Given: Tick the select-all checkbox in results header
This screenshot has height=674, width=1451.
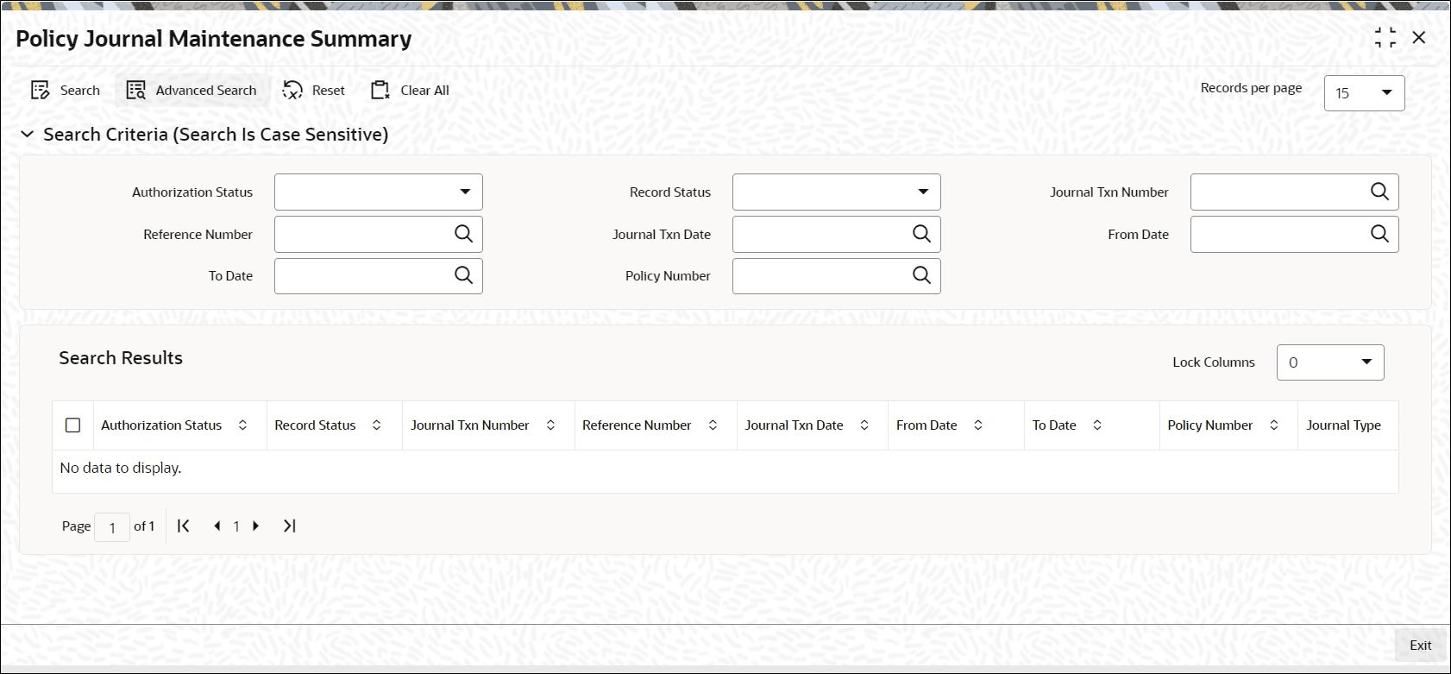Looking at the screenshot, I should [x=72, y=425].
